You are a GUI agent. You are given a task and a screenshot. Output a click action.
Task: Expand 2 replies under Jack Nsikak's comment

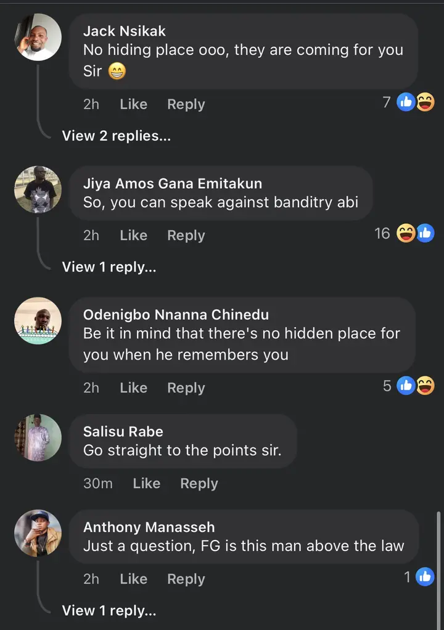[x=116, y=136]
